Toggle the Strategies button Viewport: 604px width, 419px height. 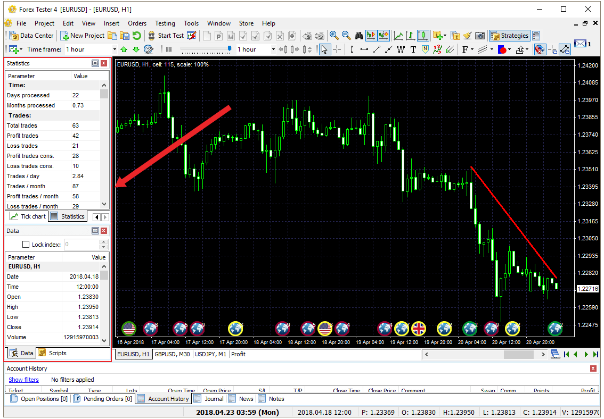509,36
